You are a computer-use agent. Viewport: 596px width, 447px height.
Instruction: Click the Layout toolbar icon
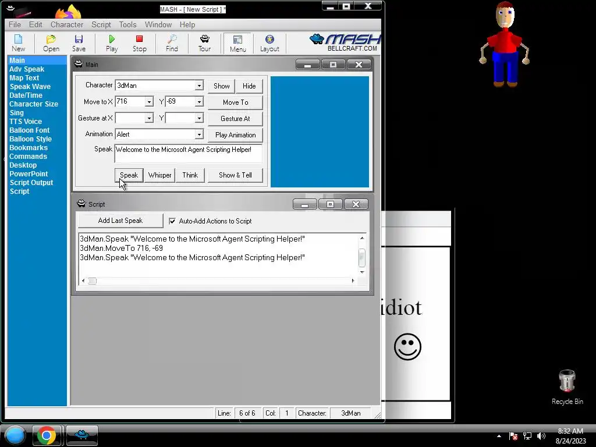(269, 43)
